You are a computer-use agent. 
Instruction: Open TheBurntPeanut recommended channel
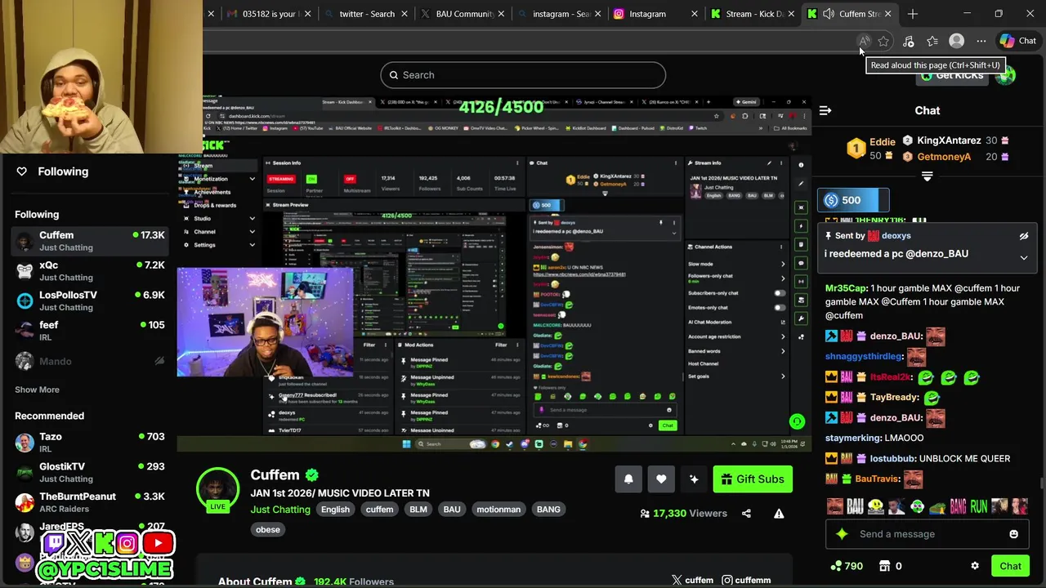coord(90,502)
